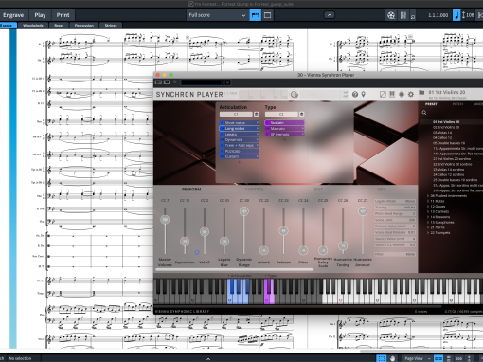Add new slot under Type list plus
Image resolution: width=483 pixels, height=362 pixels.
pos(284,139)
